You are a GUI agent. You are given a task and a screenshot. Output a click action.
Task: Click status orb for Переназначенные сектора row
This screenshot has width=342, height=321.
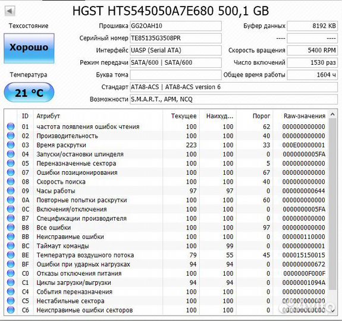click(x=11, y=163)
